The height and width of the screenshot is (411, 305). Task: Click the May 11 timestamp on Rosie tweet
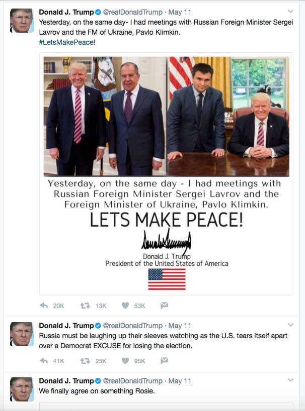coord(180,381)
